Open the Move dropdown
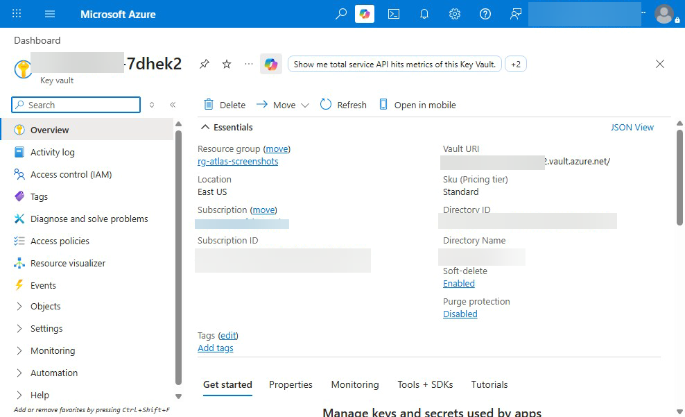This screenshot has width=685, height=417. (x=283, y=105)
